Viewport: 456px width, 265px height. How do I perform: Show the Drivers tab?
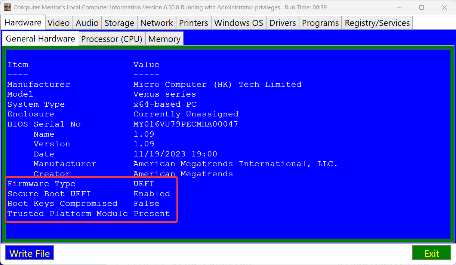pos(283,23)
